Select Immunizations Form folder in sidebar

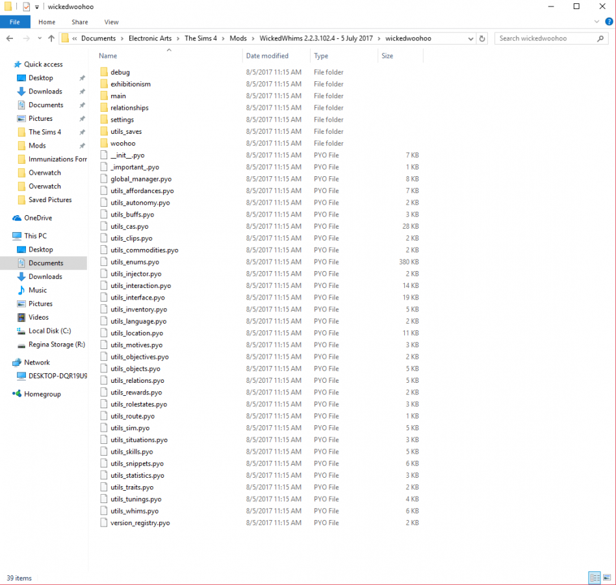[x=57, y=159]
